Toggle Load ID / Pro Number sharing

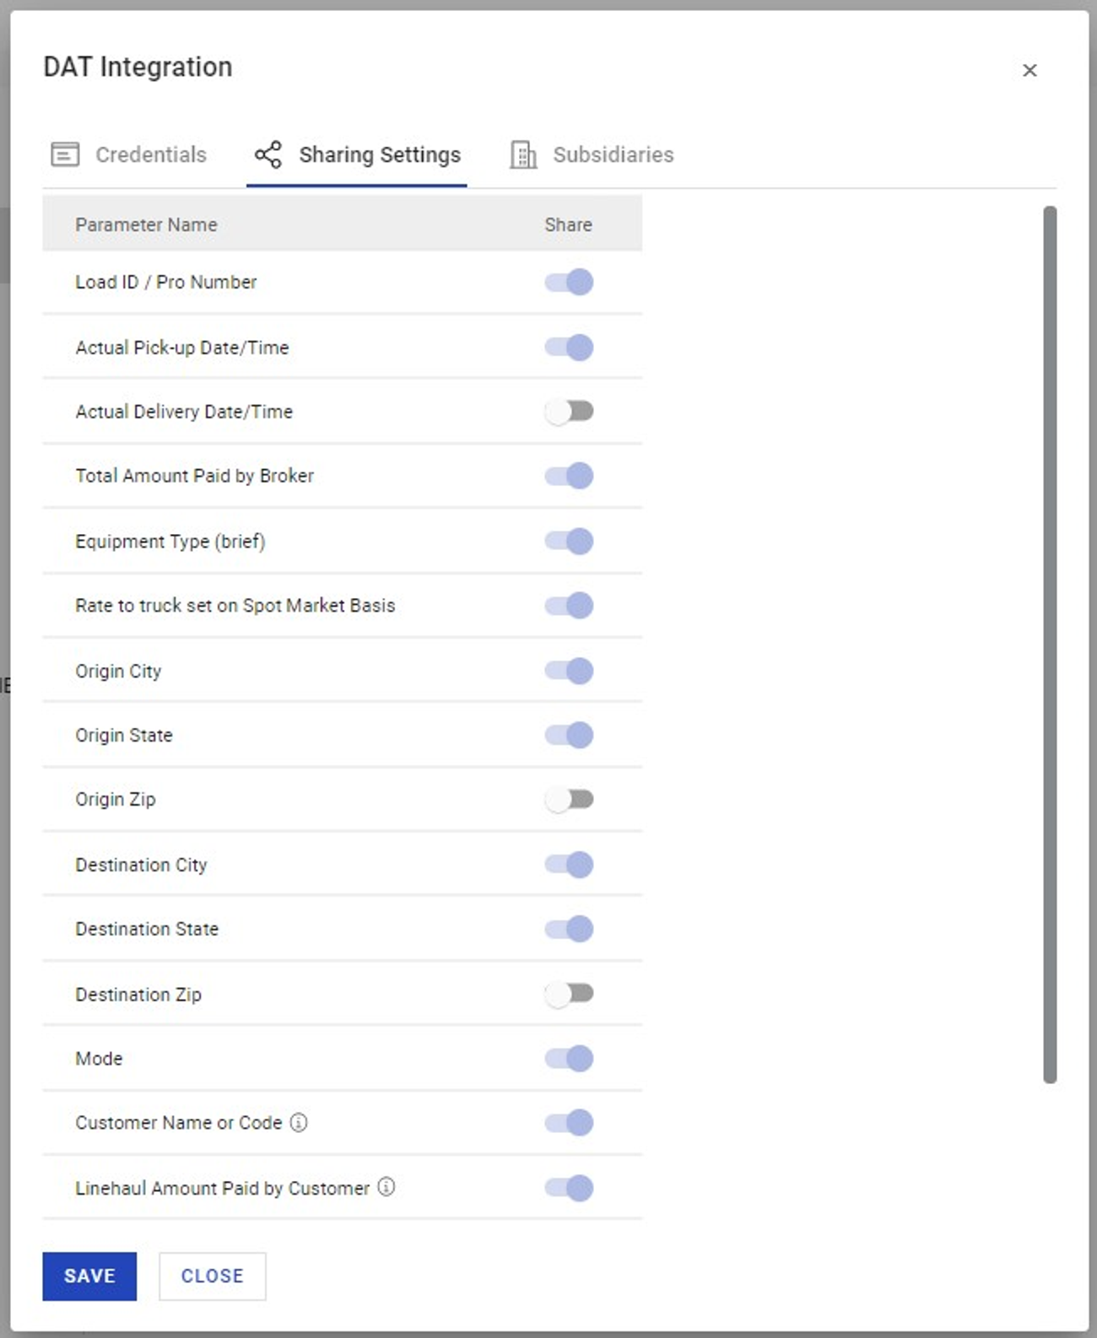point(569,282)
